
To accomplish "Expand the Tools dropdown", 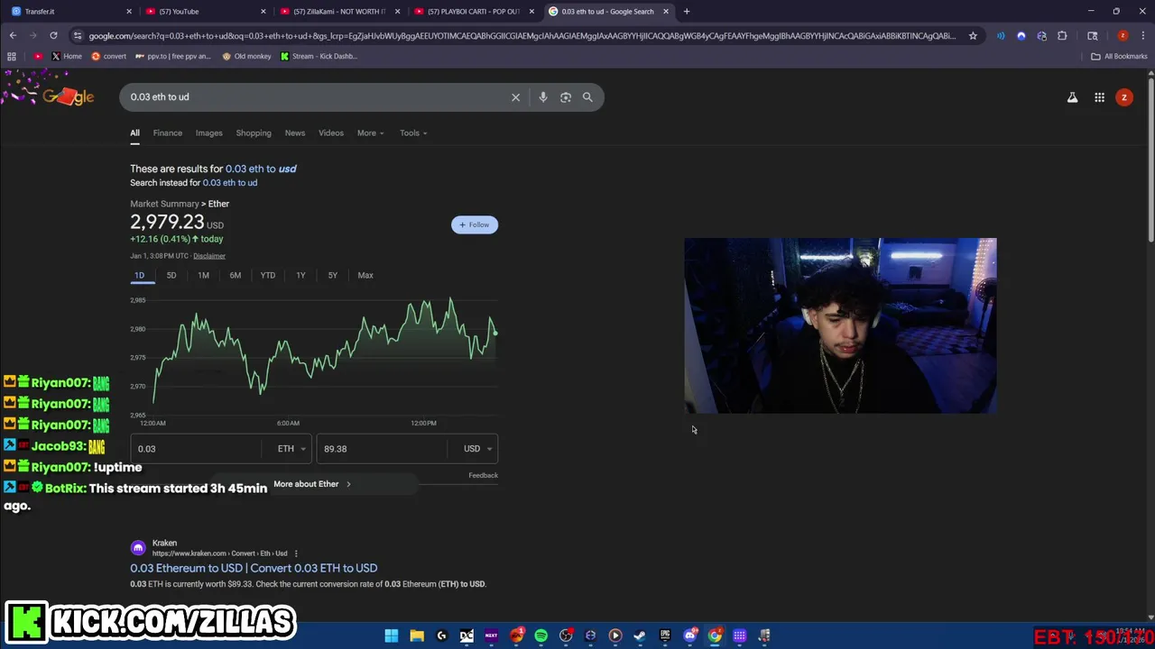I will [x=413, y=133].
